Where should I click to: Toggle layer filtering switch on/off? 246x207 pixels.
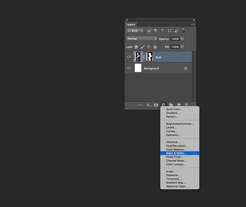(x=183, y=31)
